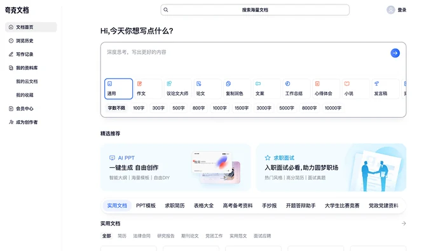Click the search magnifier icon
The height and width of the screenshot is (251, 445).
[x=166, y=10]
